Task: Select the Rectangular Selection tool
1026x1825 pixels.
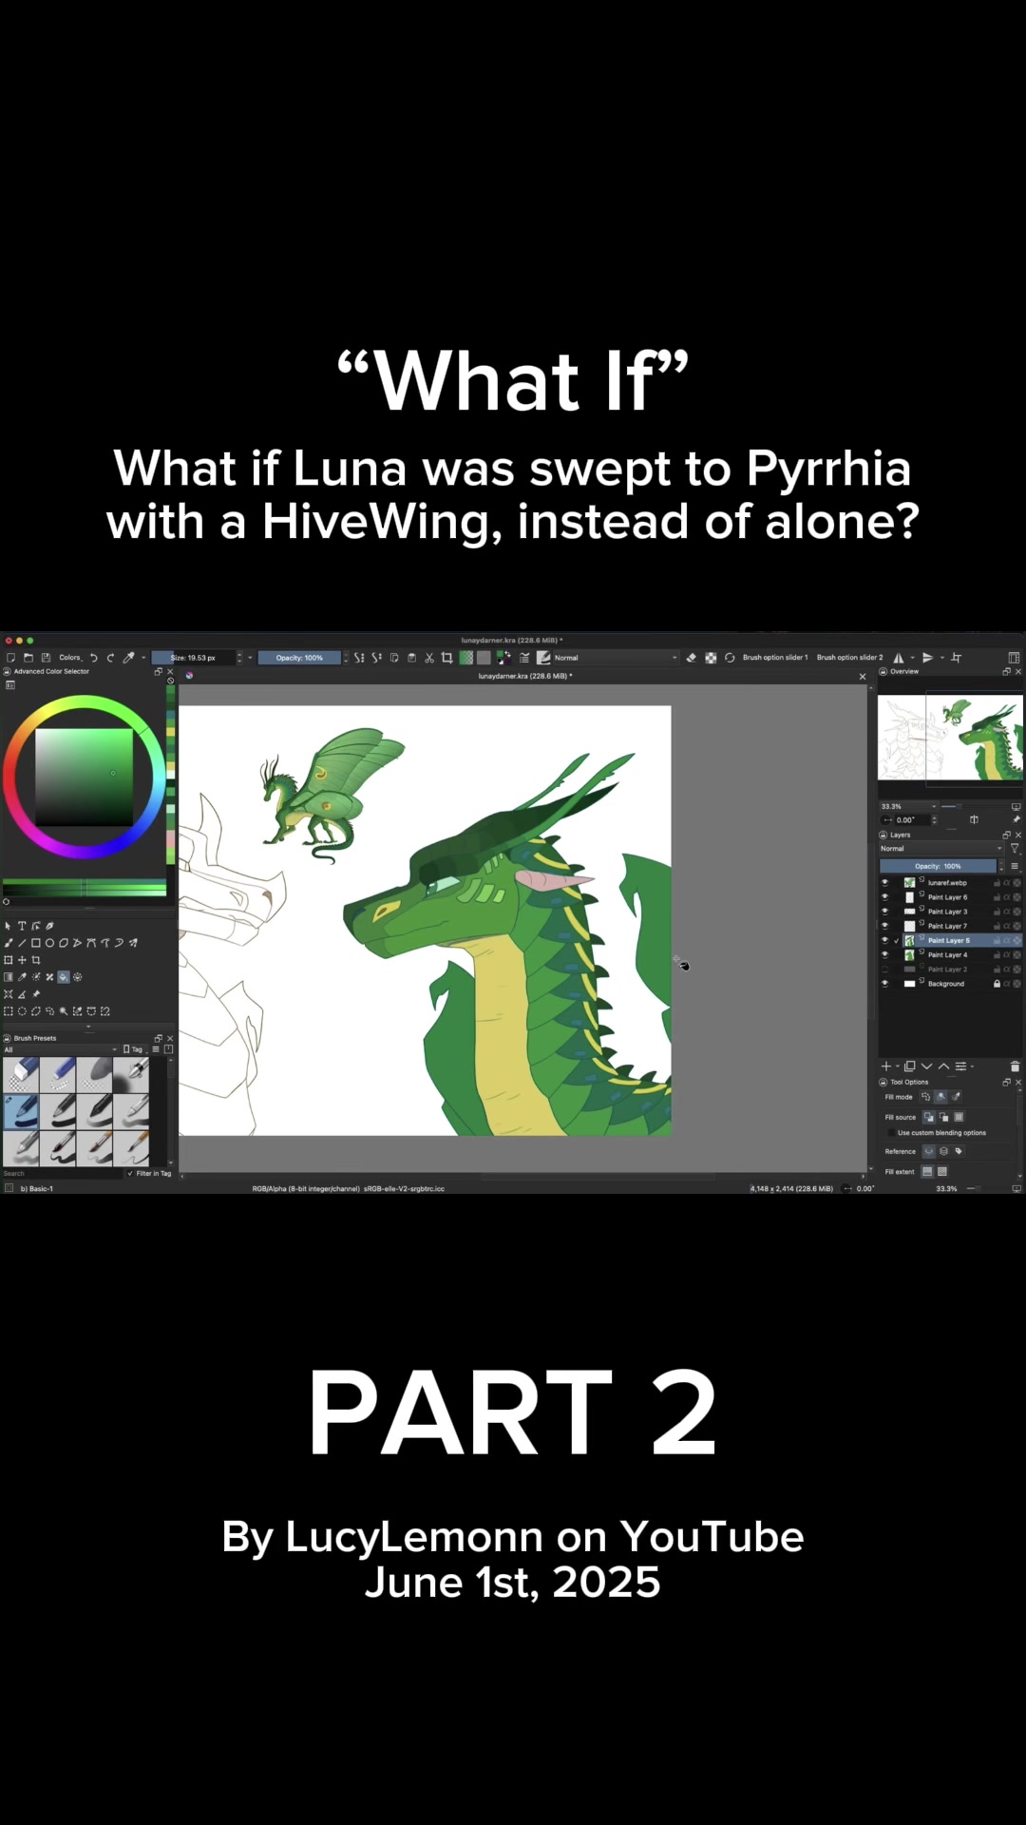Action: tap(9, 1011)
